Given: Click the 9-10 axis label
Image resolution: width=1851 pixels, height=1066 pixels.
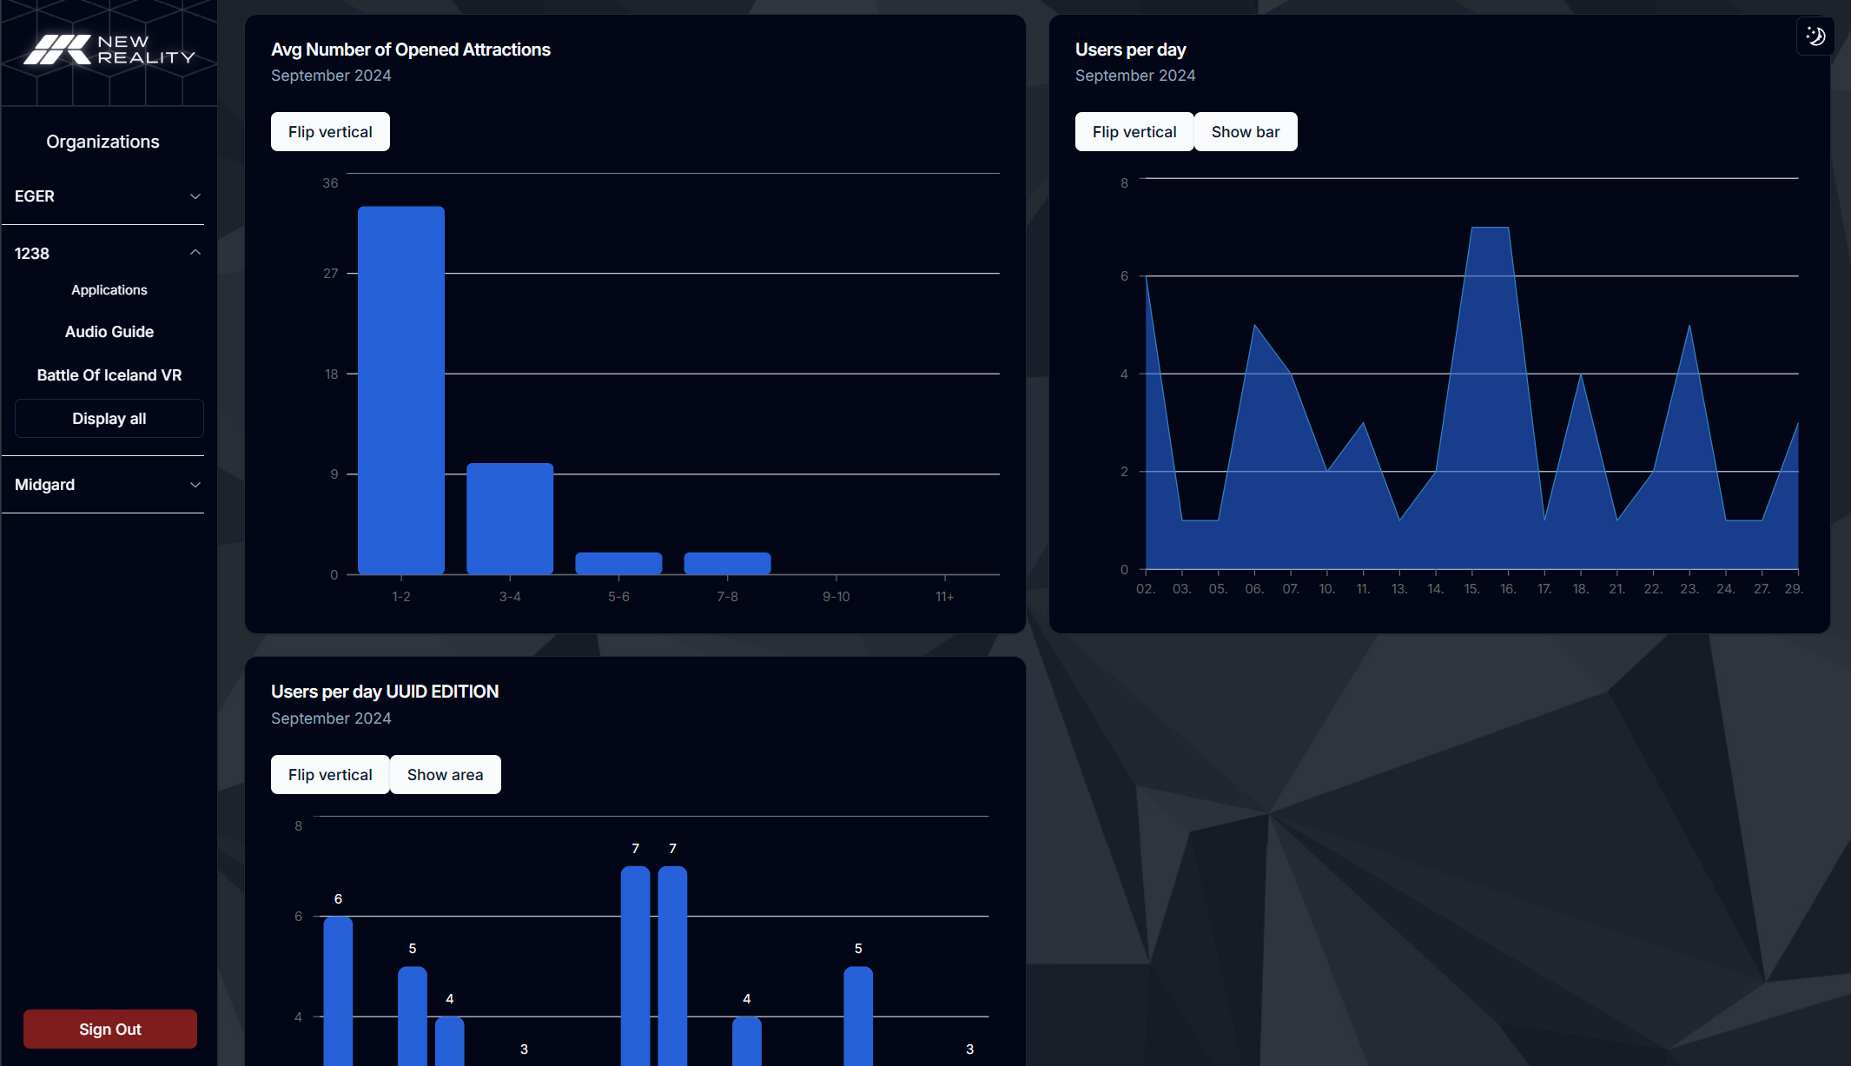Looking at the screenshot, I should (x=836, y=597).
